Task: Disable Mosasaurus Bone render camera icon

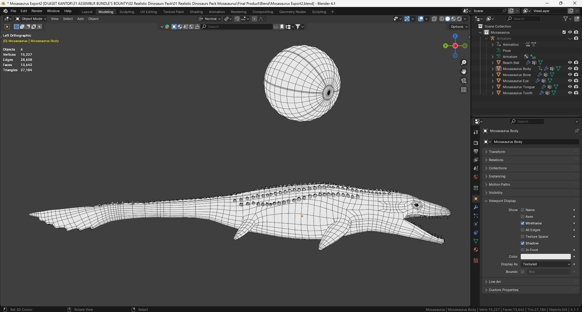Action: click(576, 75)
